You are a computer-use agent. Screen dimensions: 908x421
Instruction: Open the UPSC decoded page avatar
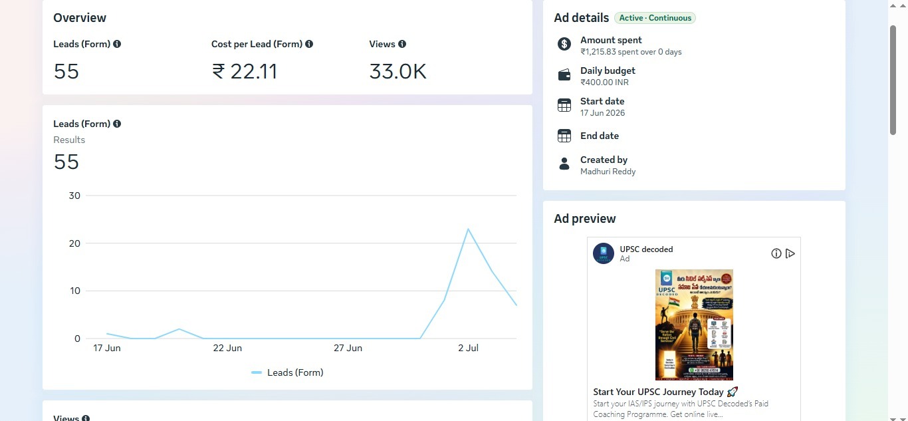[604, 253]
